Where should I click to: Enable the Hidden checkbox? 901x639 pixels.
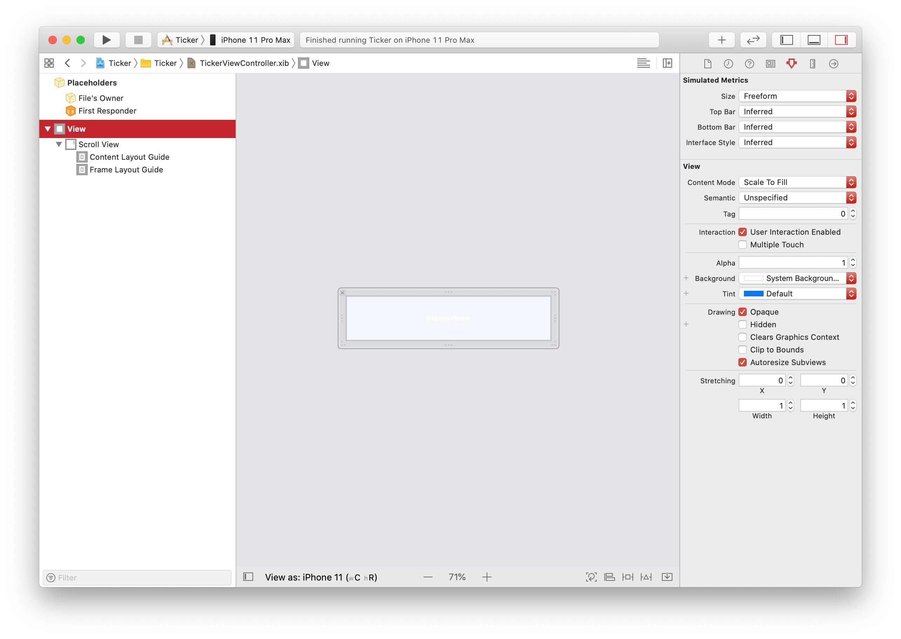point(742,325)
